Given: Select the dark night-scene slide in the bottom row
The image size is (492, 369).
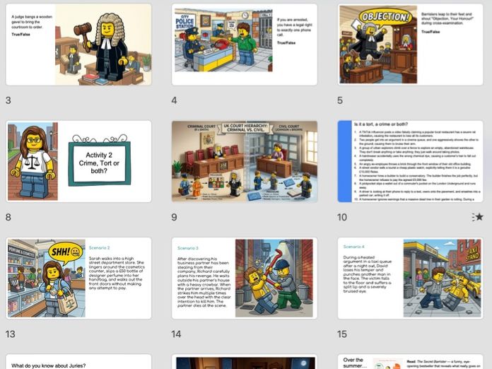Looking at the screenshot, I should (245, 361).
